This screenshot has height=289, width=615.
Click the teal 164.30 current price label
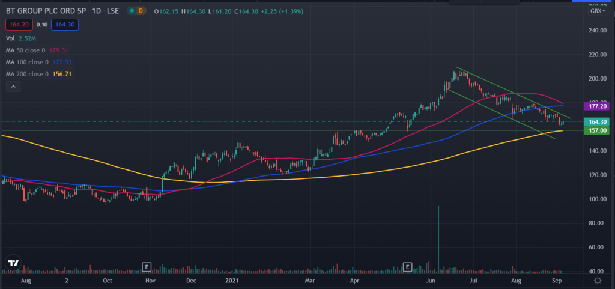coord(596,122)
